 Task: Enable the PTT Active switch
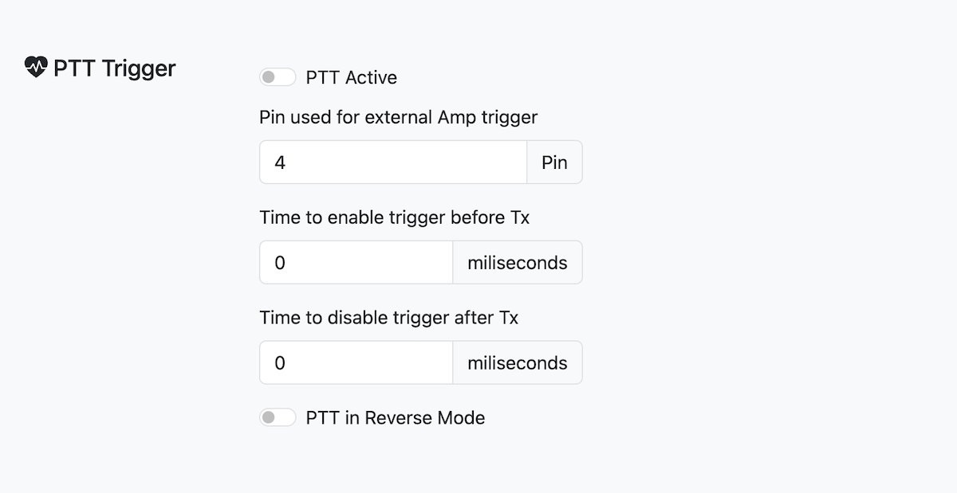[x=278, y=77]
